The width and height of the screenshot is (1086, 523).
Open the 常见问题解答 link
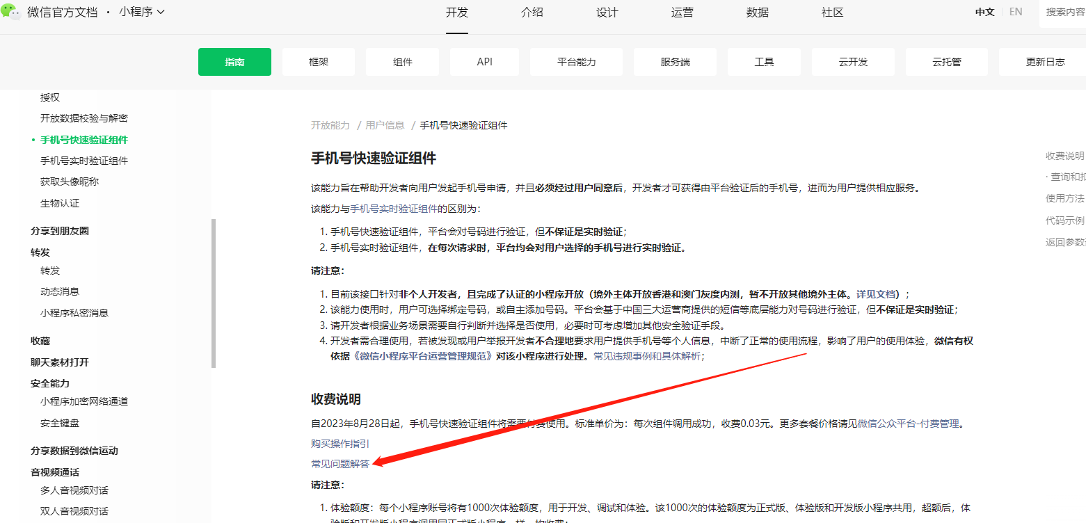340,464
